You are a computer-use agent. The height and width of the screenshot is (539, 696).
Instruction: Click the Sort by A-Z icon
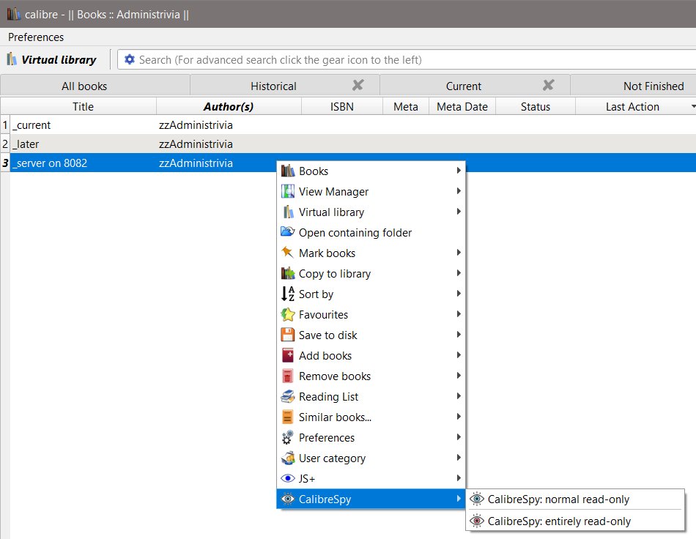click(288, 294)
